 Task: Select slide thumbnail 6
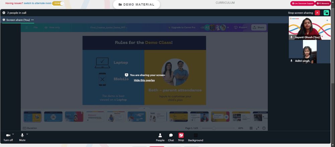137,117
